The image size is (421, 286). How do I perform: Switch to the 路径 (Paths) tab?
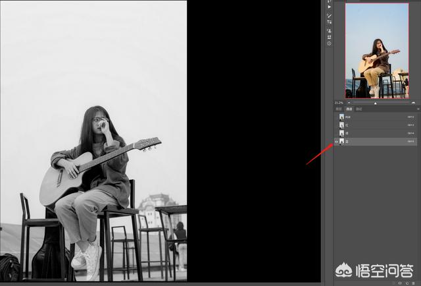point(359,109)
